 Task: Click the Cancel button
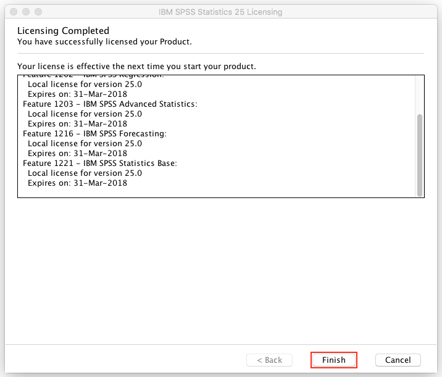pos(398,360)
